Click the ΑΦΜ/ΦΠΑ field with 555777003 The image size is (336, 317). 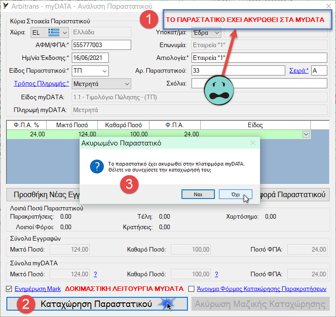101,45
